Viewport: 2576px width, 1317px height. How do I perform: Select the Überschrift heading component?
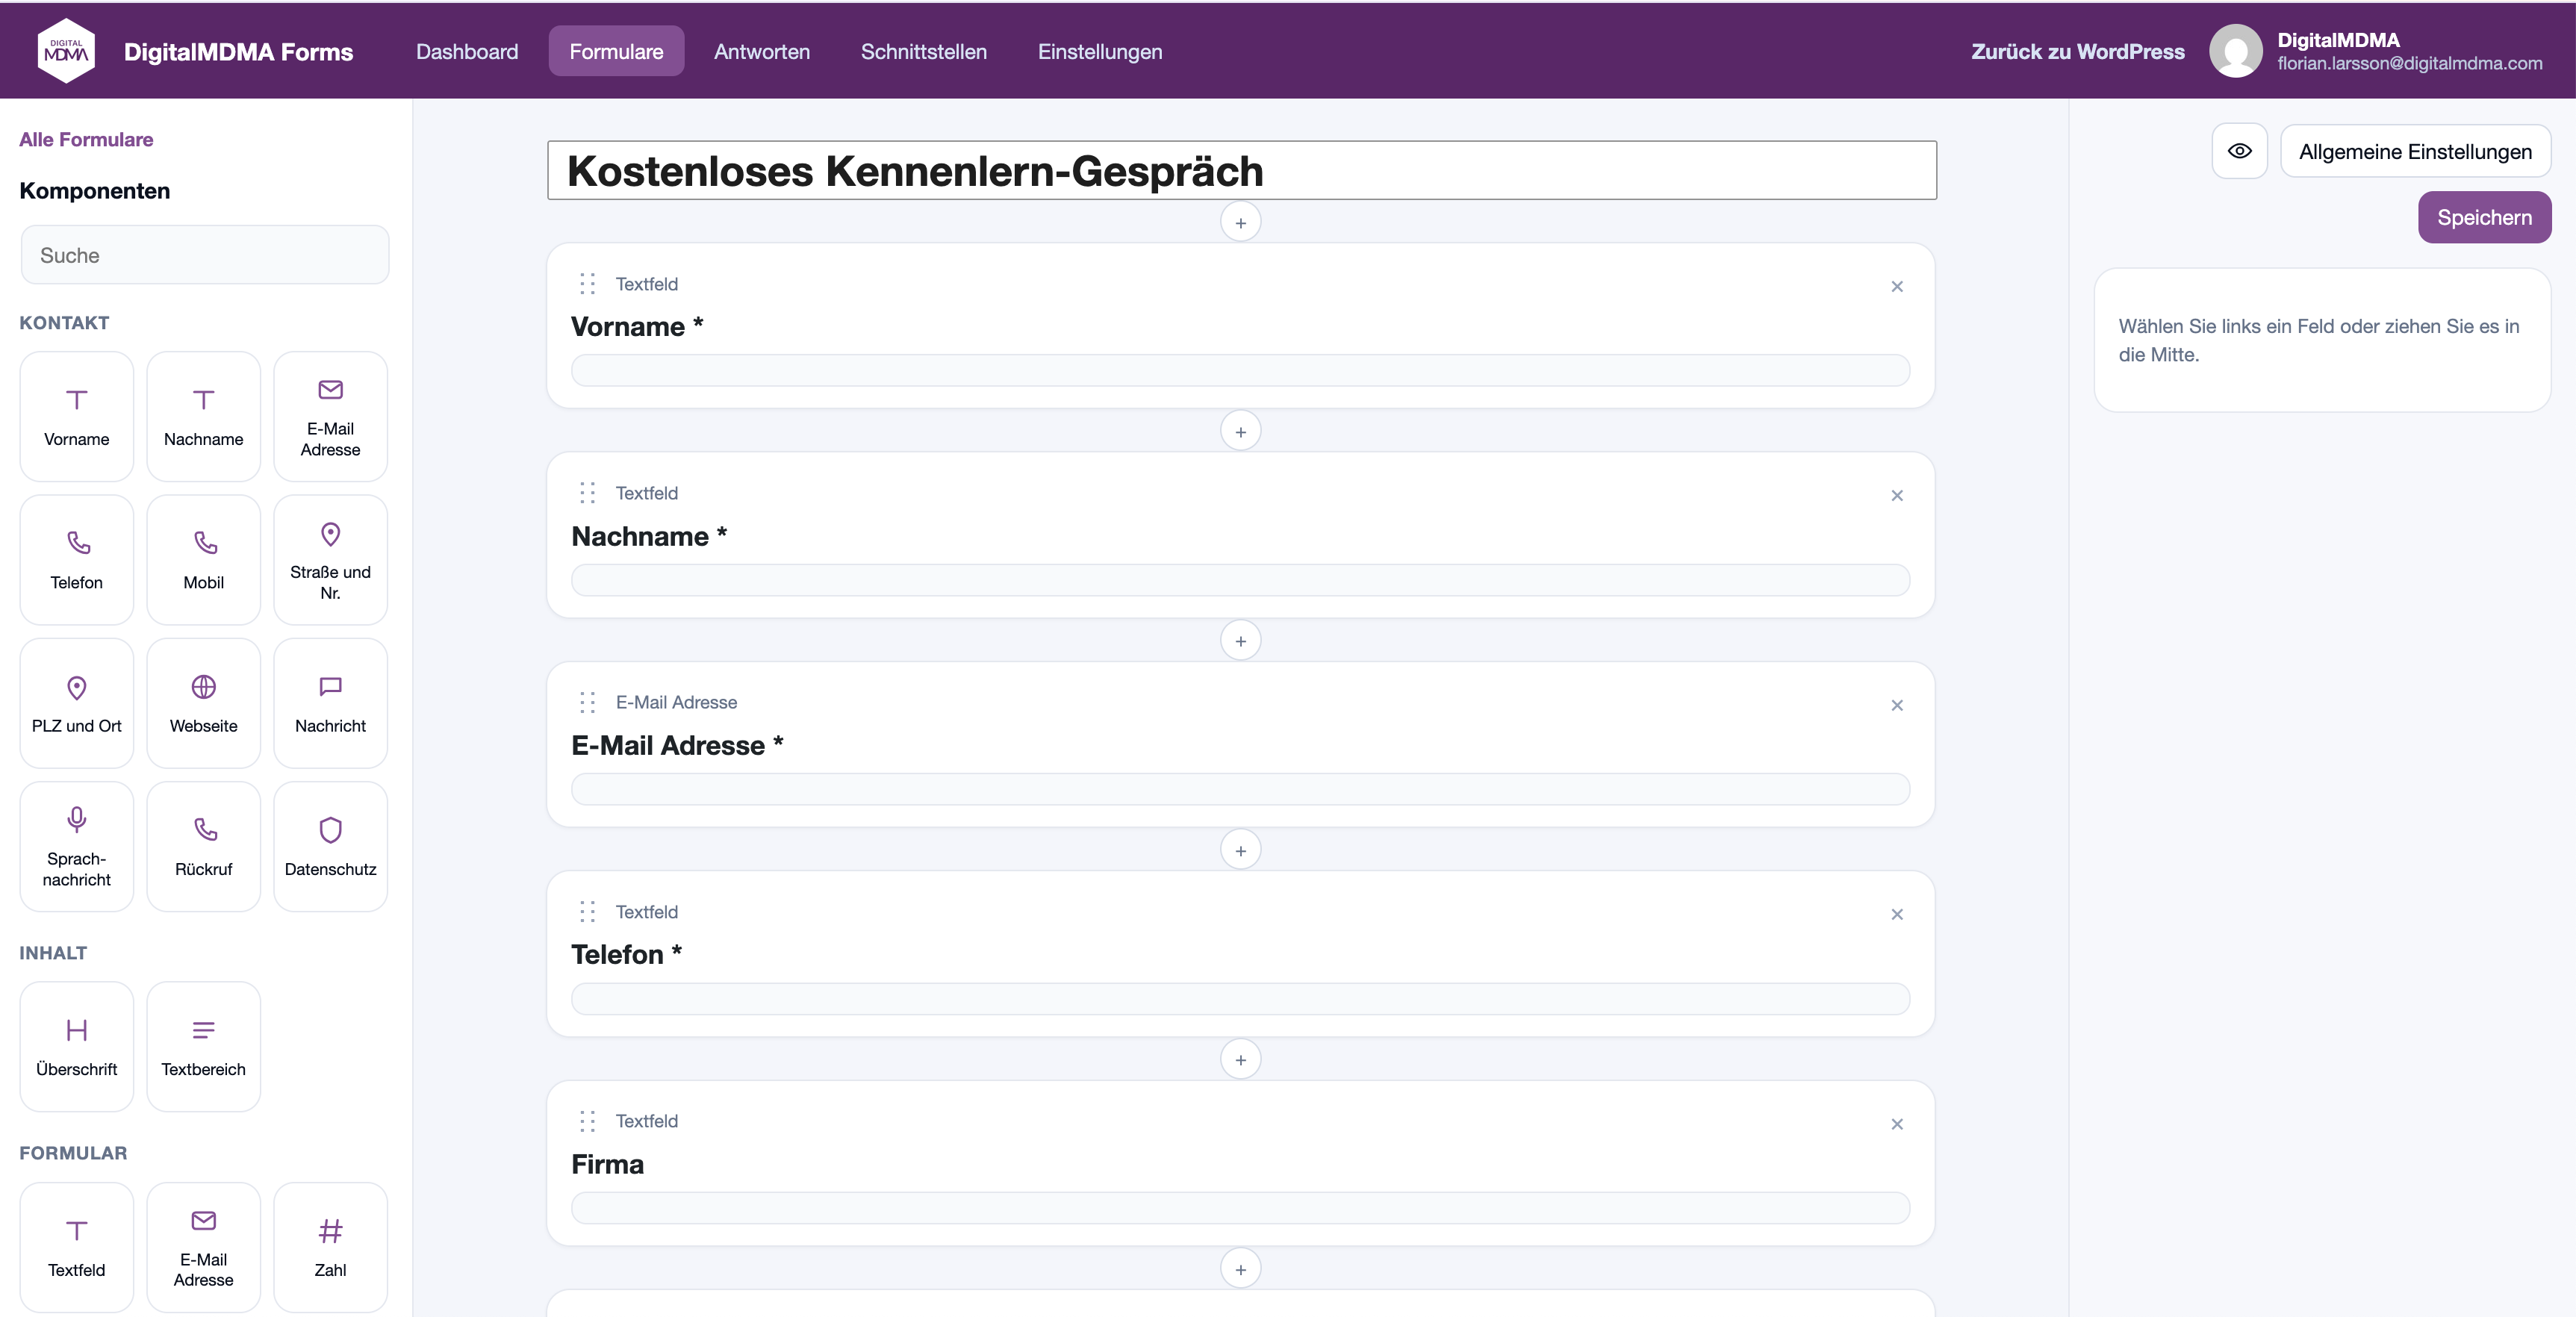click(x=76, y=1046)
